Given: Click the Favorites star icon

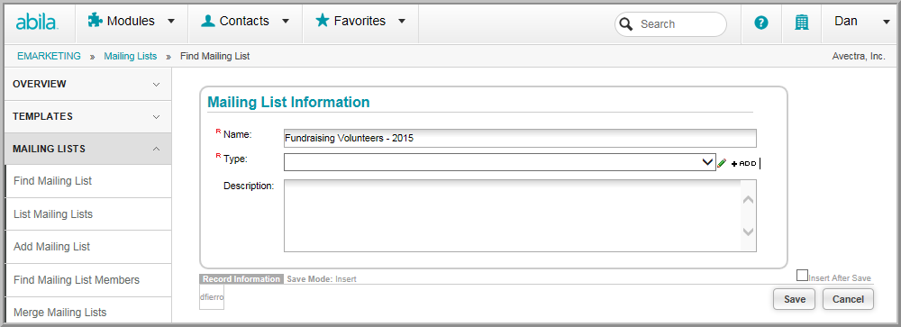Looking at the screenshot, I should (x=323, y=21).
